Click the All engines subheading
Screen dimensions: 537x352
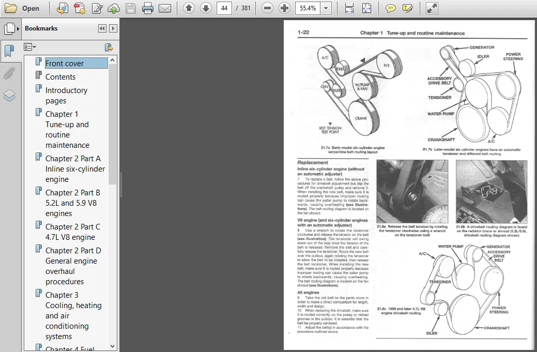[308, 293]
